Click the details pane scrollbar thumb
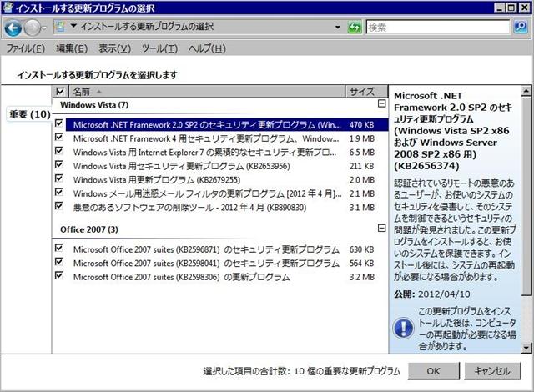This screenshot has height=392, width=534. 526,196
